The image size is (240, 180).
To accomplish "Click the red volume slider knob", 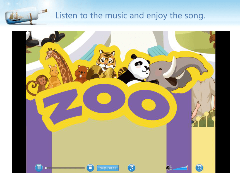I will point(187,168).
